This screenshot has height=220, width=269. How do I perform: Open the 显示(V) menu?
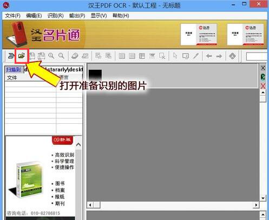(99, 16)
